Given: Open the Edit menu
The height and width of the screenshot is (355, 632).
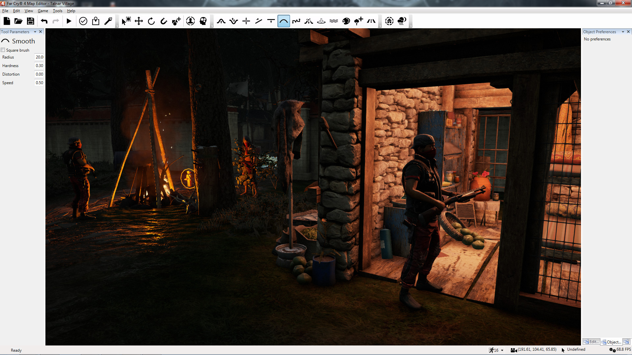Looking at the screenshot, I should point(16,11).
